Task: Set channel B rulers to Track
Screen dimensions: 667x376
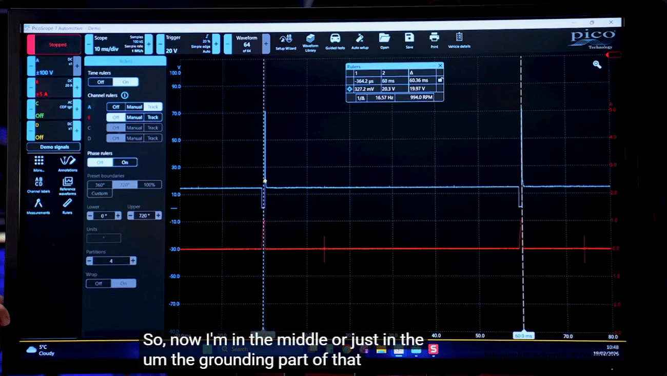Action: tap(153, 117)
